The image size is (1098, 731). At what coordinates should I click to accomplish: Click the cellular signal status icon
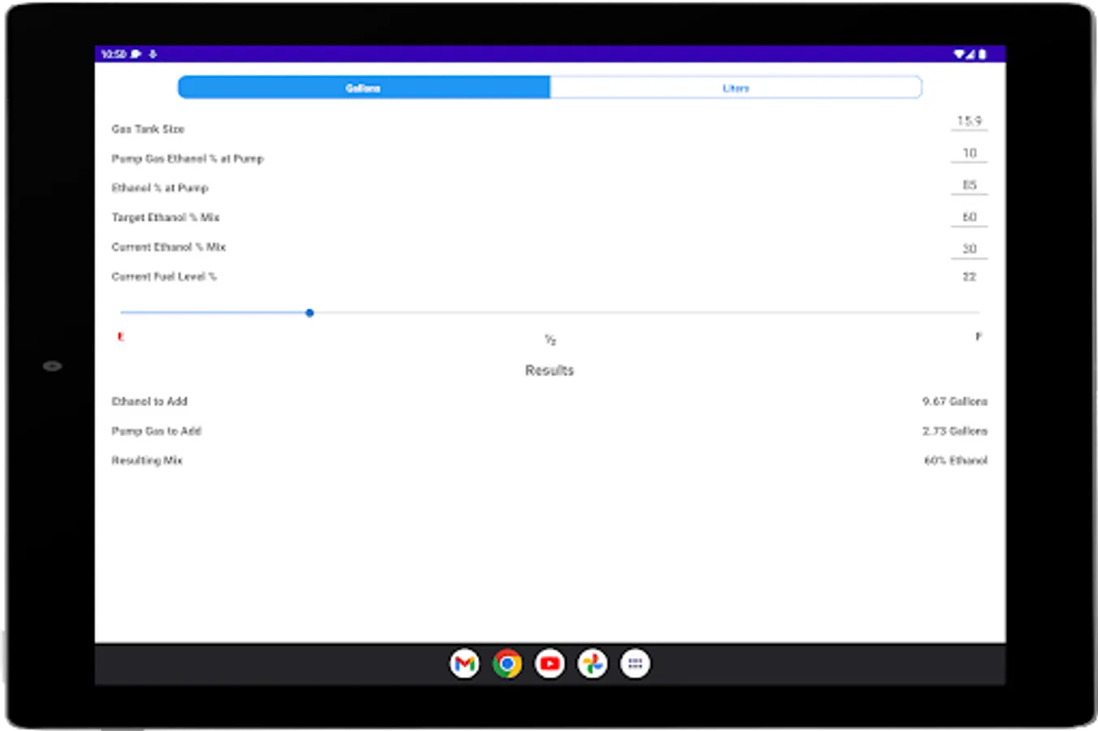tap(970, 54)
